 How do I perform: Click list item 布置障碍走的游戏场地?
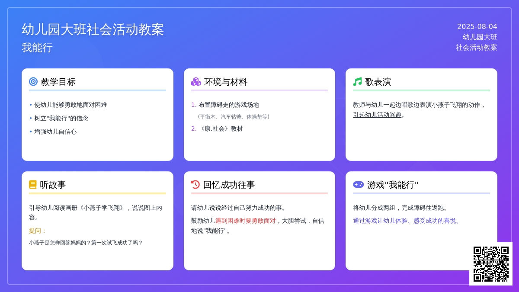229,105
